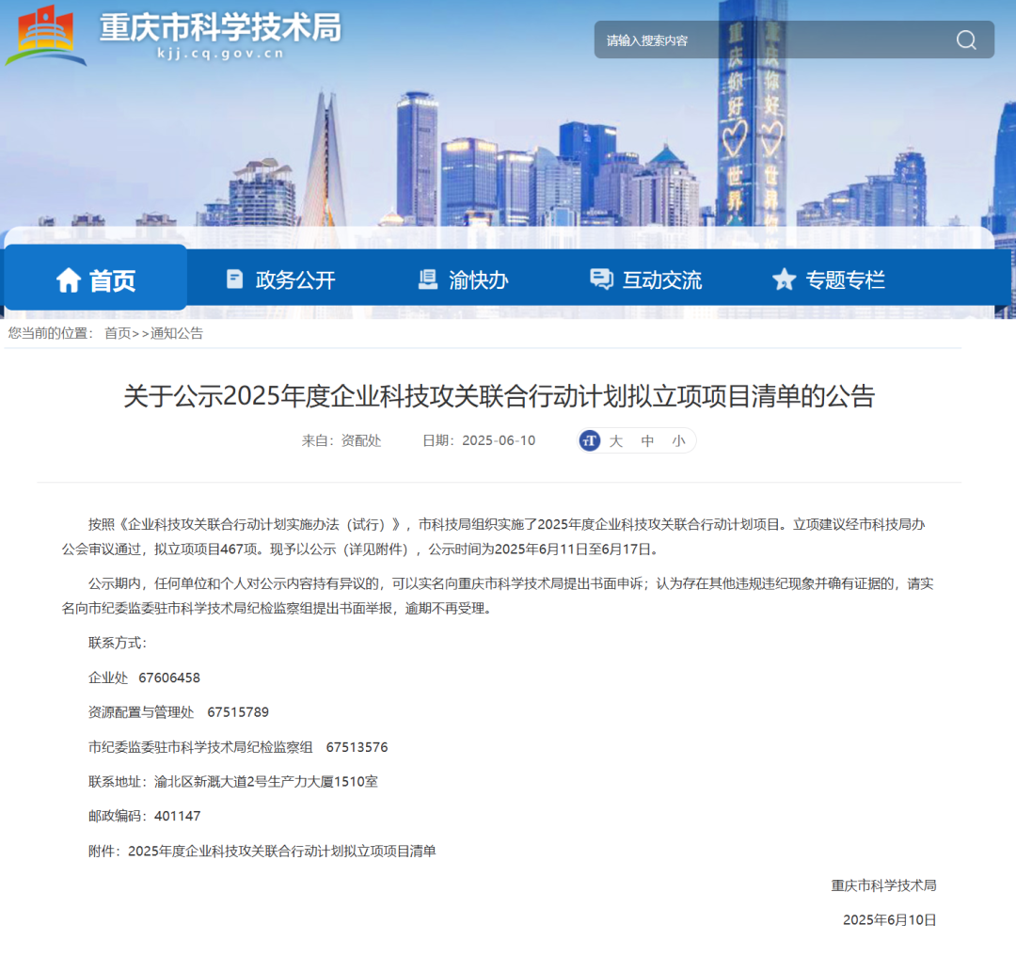Click the home icon in the navigation bar
Screen dimensions: 1016x972
point(67,279)
